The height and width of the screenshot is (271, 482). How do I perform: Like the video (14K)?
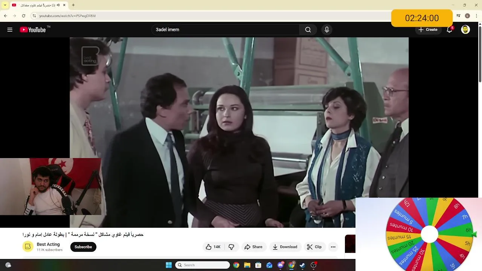tap(213, 247)
